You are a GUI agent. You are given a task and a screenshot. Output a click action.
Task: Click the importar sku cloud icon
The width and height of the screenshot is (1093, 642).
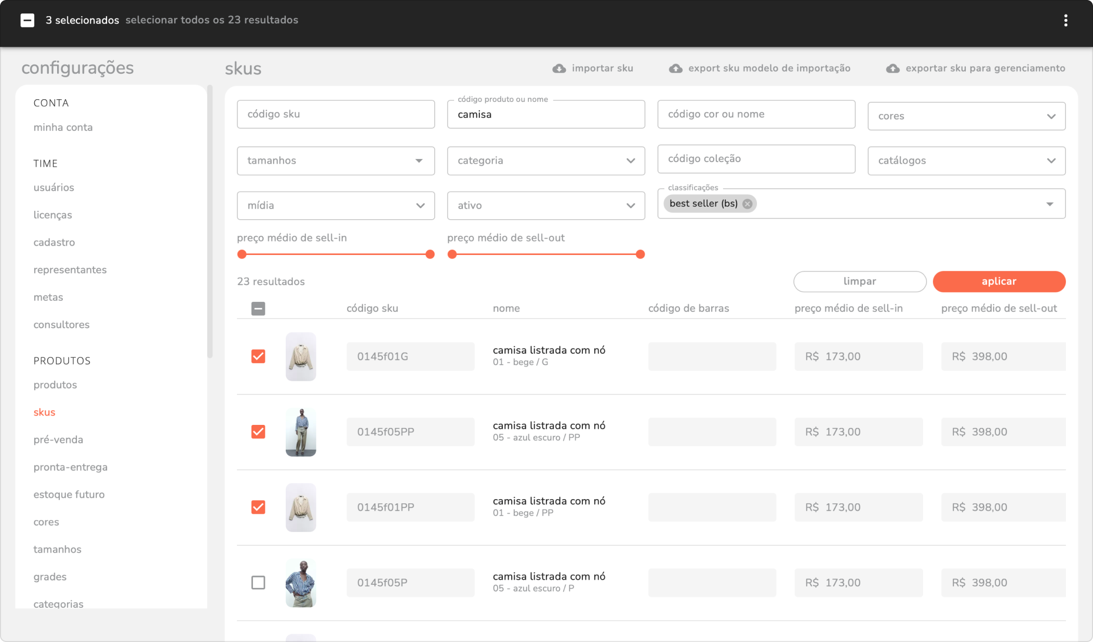(559, 69)
